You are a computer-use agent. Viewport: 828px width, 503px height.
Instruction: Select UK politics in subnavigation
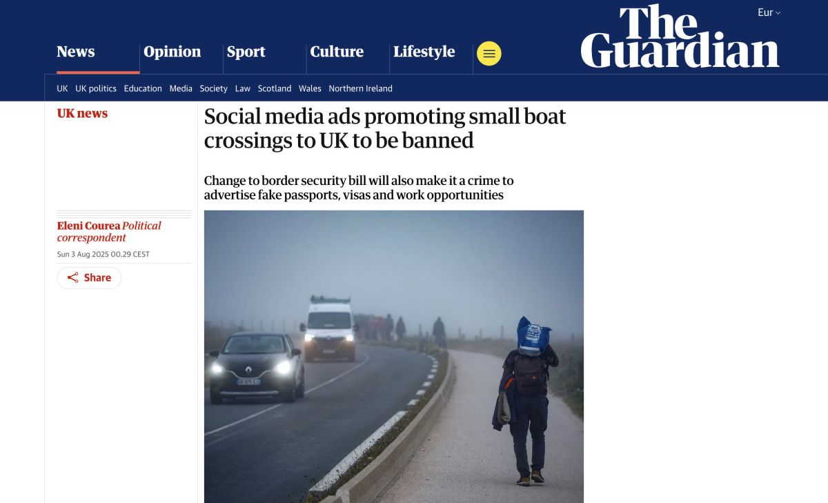click(x=96, y=88)
